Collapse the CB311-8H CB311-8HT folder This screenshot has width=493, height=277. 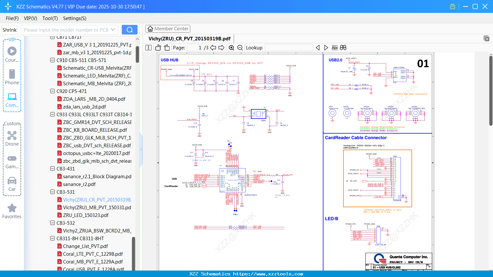pyautogui.click(x=52, y=238)
